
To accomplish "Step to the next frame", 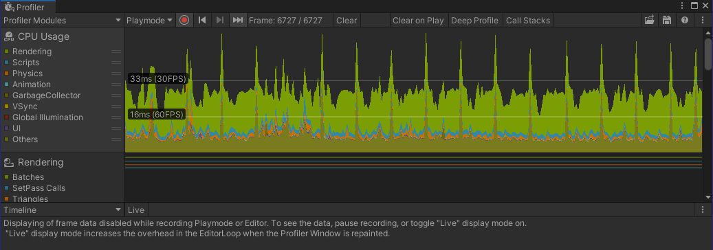I will click(x=220, y=20).
